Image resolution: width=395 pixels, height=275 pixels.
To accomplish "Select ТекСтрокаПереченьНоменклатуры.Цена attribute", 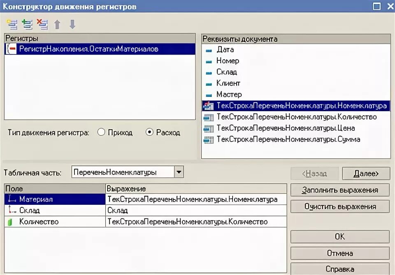I will pyautogui.click(x=296, y=128).
